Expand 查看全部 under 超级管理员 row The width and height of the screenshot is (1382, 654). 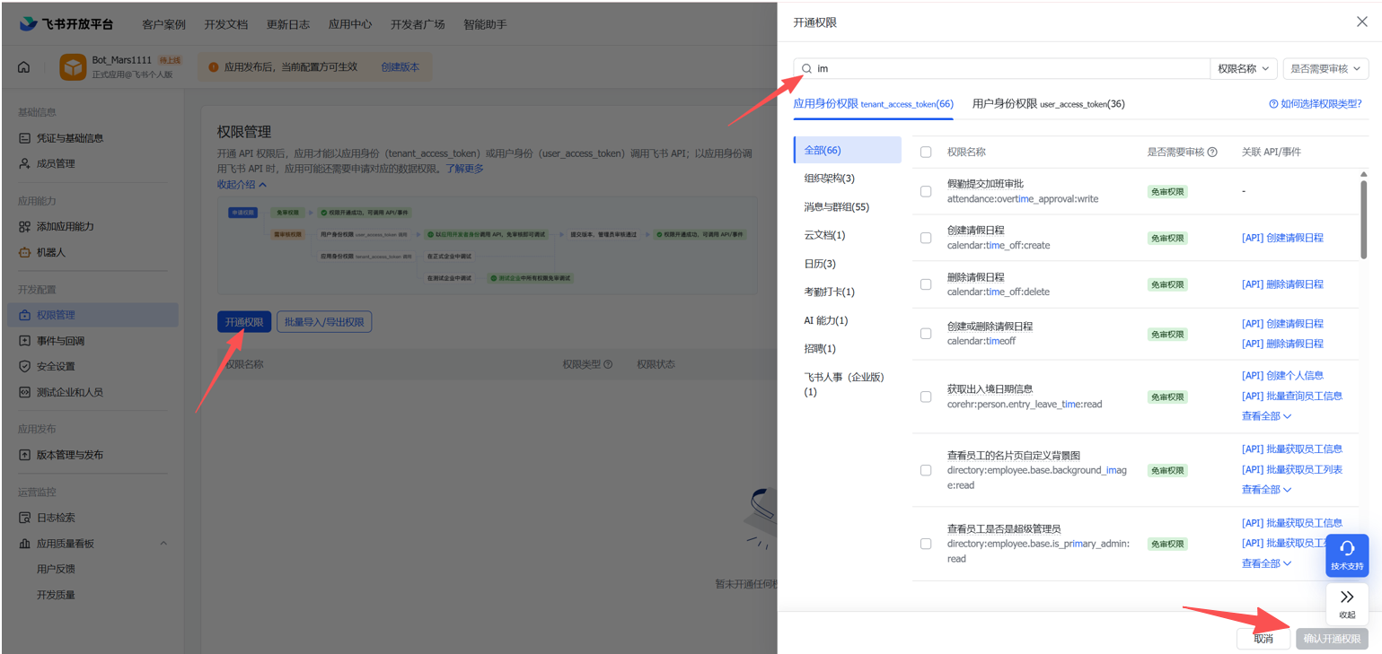(1266, 562)
